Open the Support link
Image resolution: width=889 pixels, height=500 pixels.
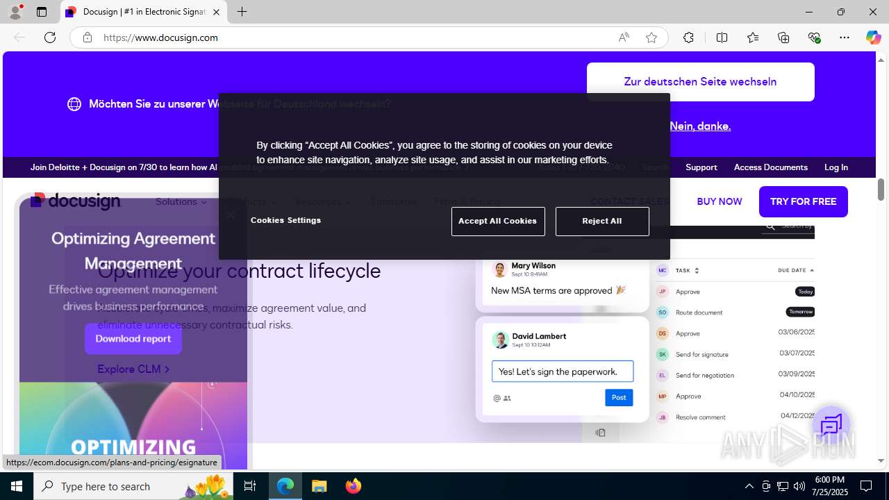click(x=701, y=167)
